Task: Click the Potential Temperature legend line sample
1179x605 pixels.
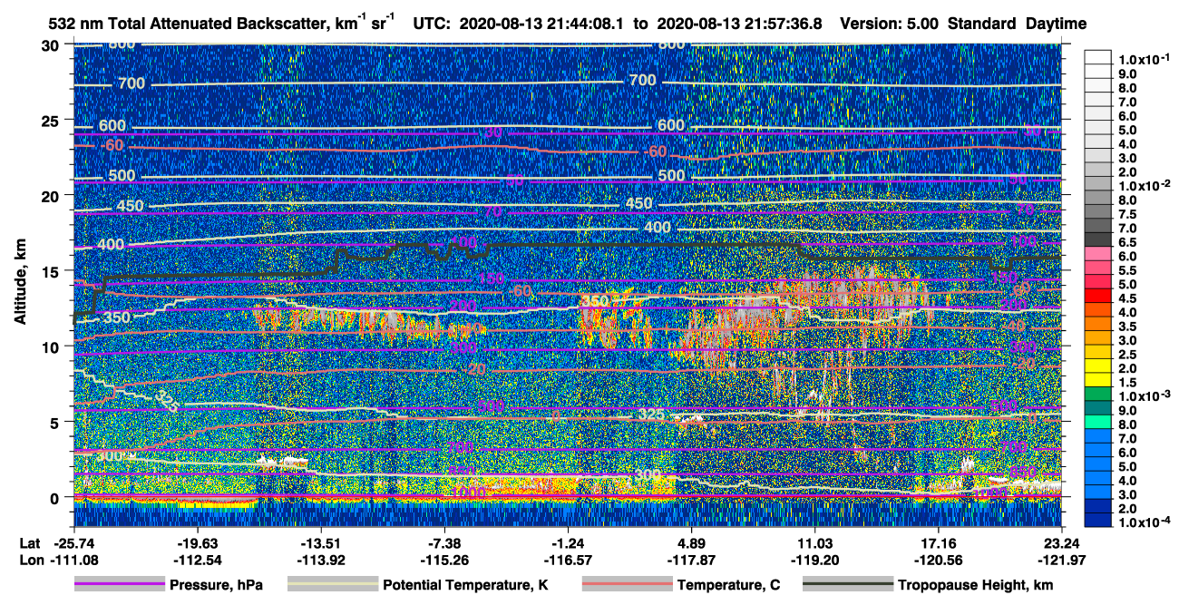Action: (332, 585)
